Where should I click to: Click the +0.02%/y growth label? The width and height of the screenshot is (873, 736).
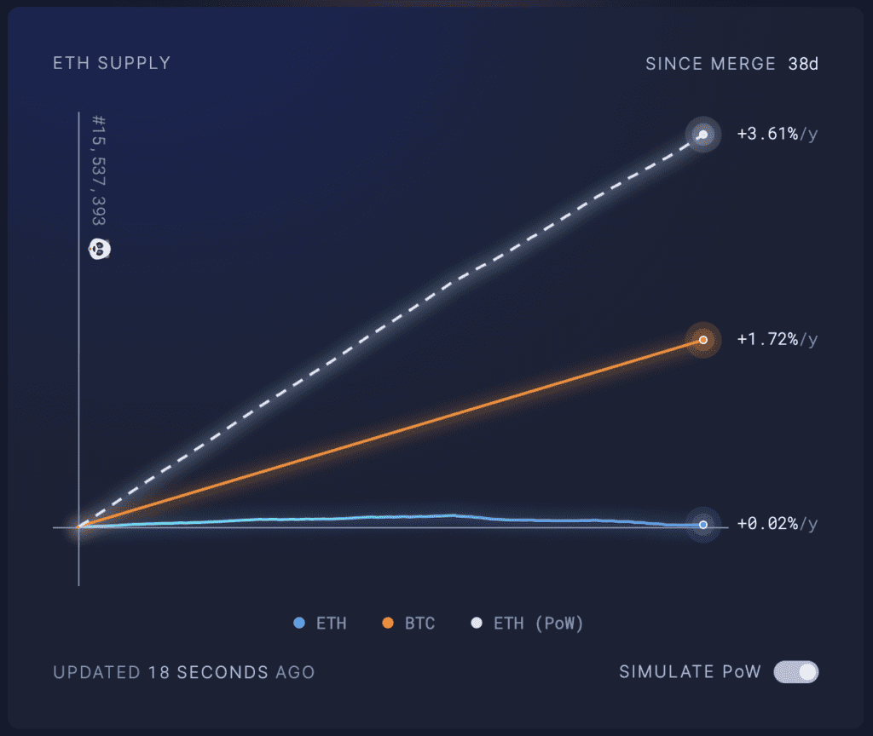point(778,524)
